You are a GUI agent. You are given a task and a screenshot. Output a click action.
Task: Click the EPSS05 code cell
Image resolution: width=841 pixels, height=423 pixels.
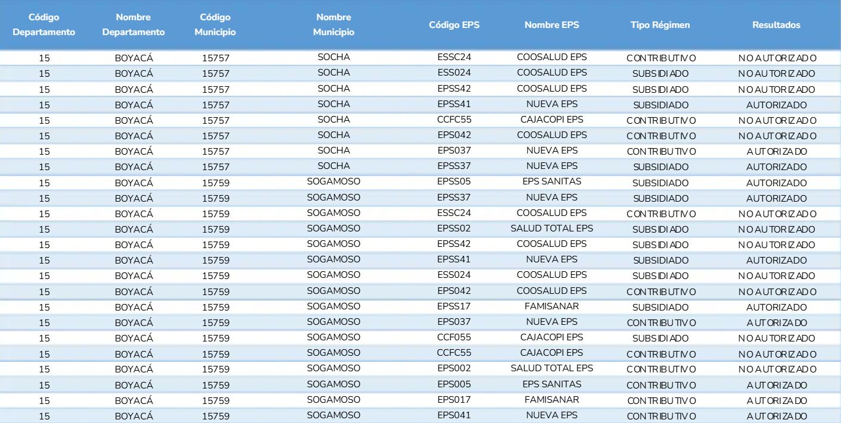(x=454, y=182)
